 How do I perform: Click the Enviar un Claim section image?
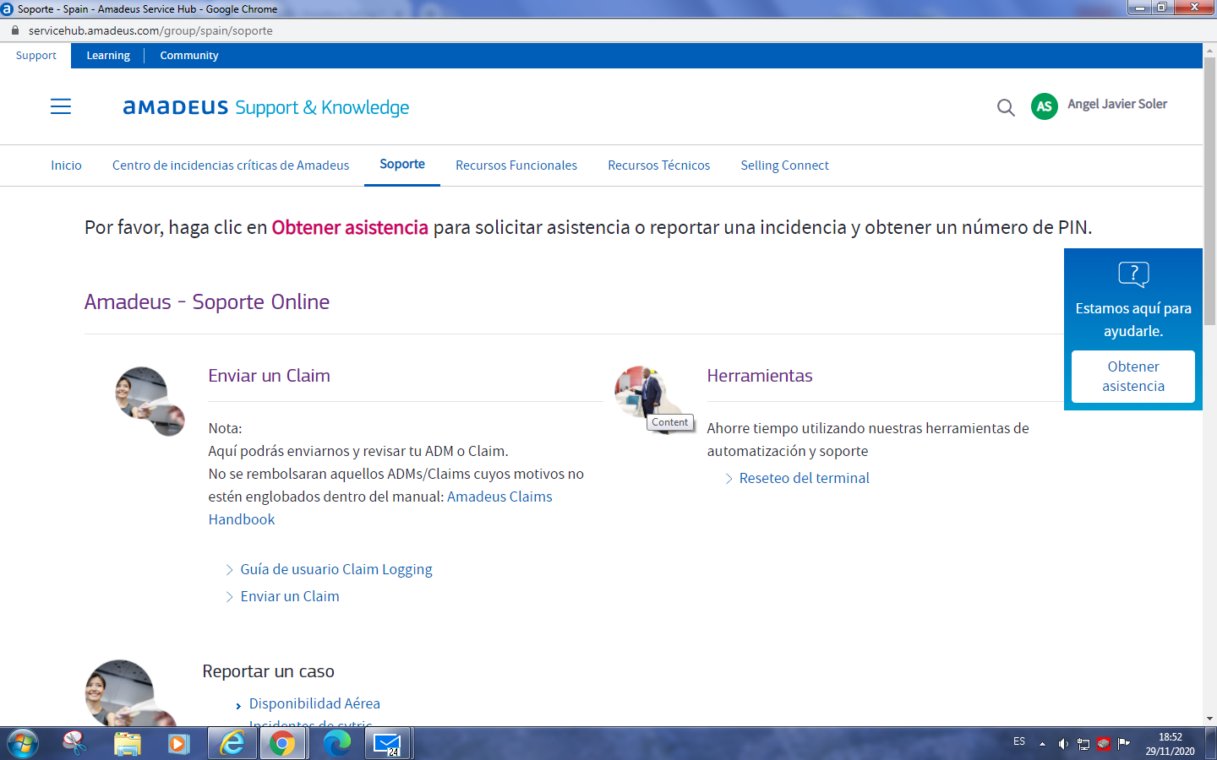tap(150, 401)
